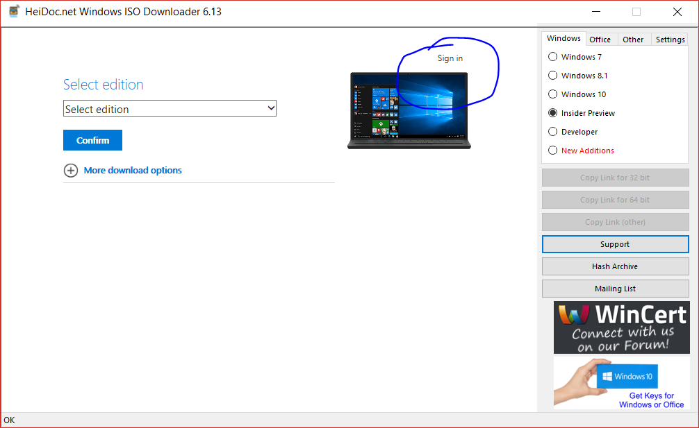
Task: Switch to the Other tab
Action: [x=633, y=40]
